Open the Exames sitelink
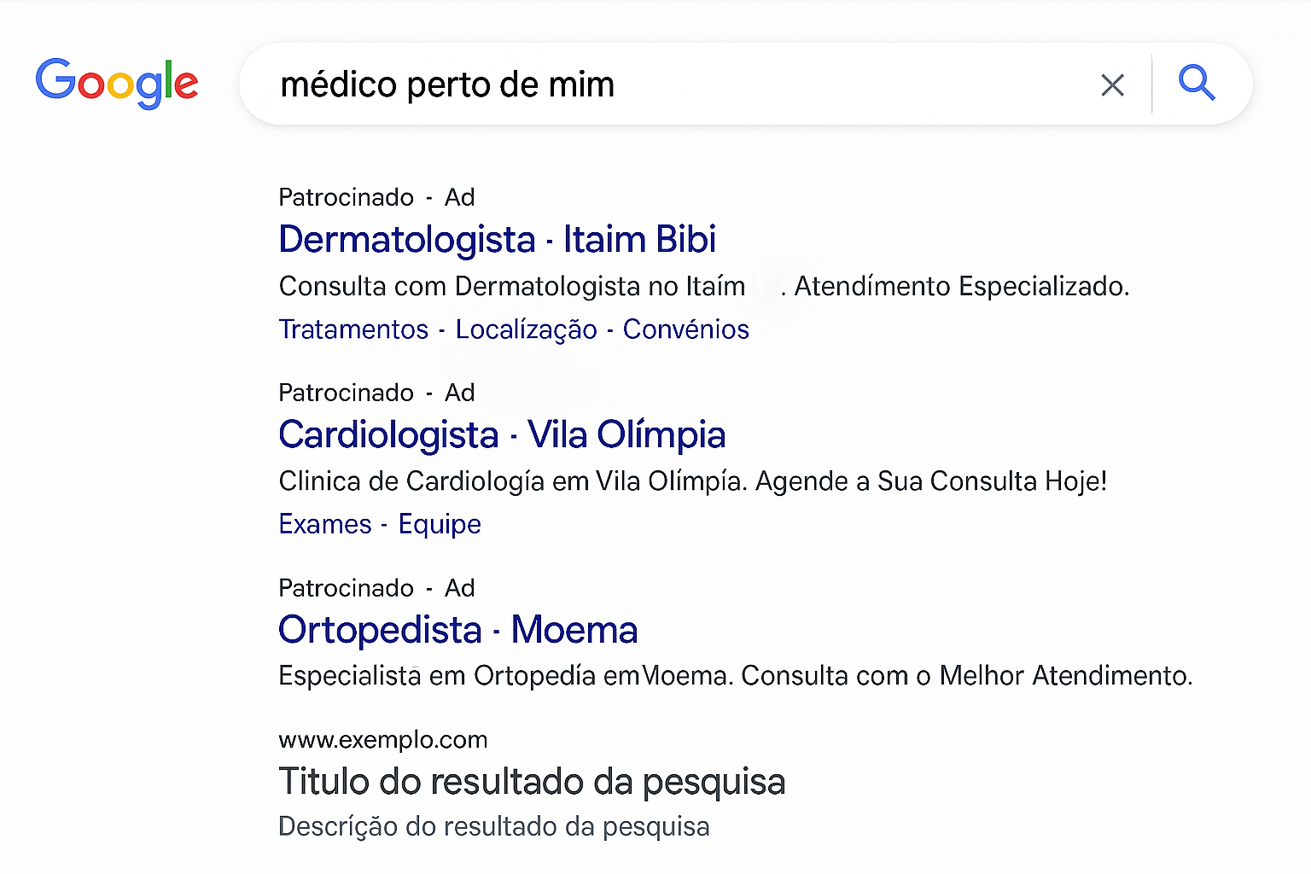 point(325,524)
